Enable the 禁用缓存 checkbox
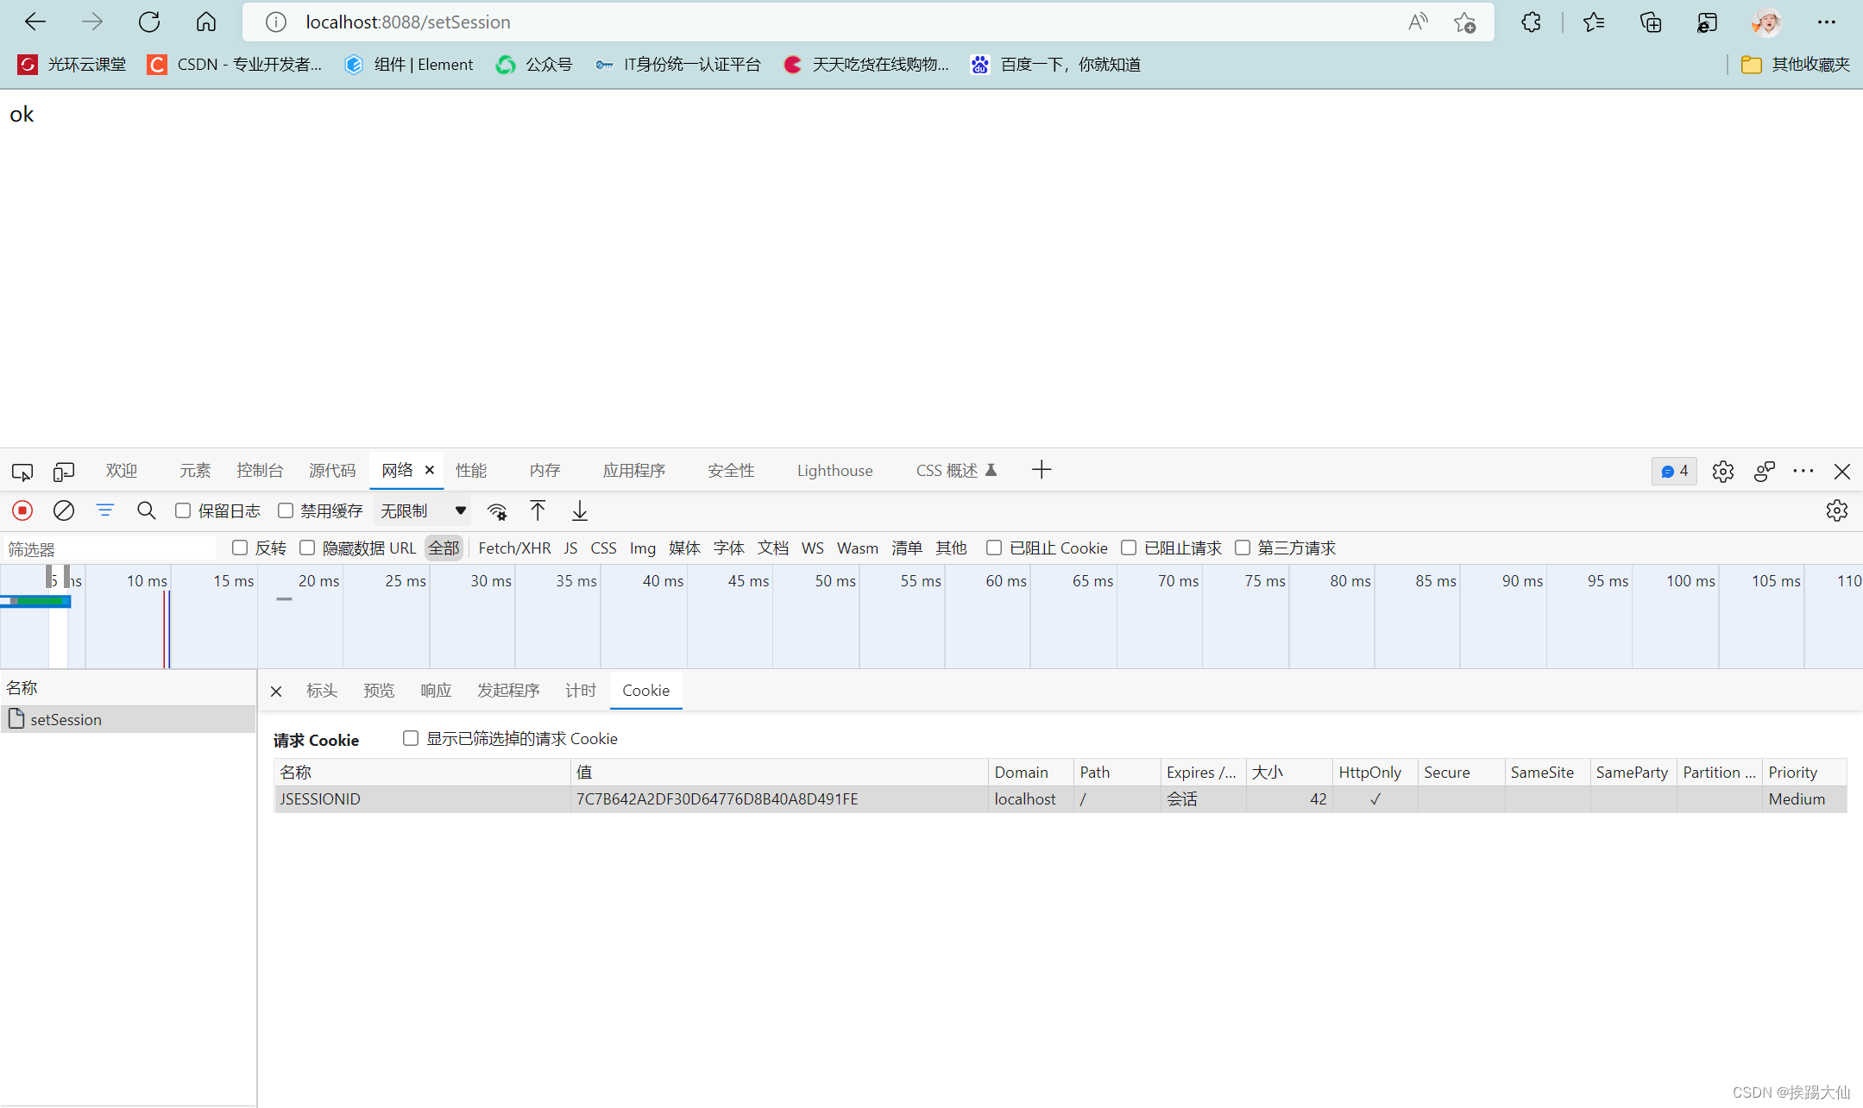Image resolution: width=1863 pixels, height=1108 pixels. tap(286, 510)
